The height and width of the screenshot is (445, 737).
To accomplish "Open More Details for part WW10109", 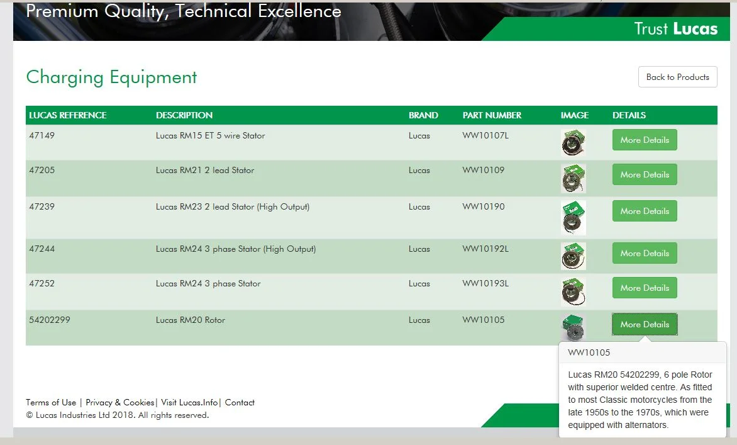I will [645, 174].
